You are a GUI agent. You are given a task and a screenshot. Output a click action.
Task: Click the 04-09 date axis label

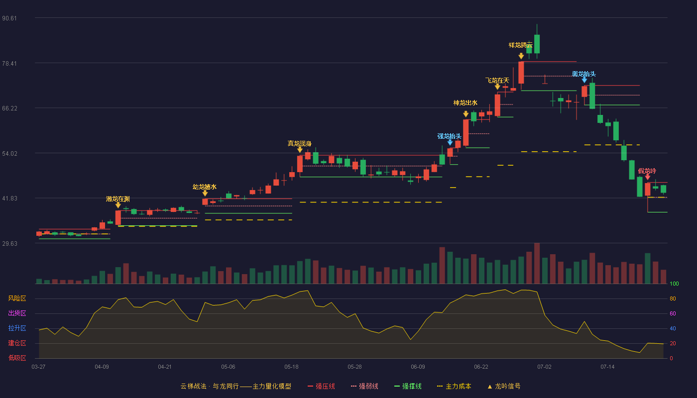102,367
